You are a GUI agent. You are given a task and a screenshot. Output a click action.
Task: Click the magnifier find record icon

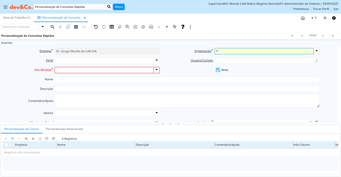[52, 27]
